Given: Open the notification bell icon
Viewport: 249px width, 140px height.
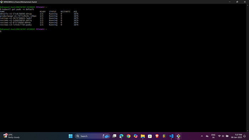Looking at the screenshot, I should click(x=245, y=136).
